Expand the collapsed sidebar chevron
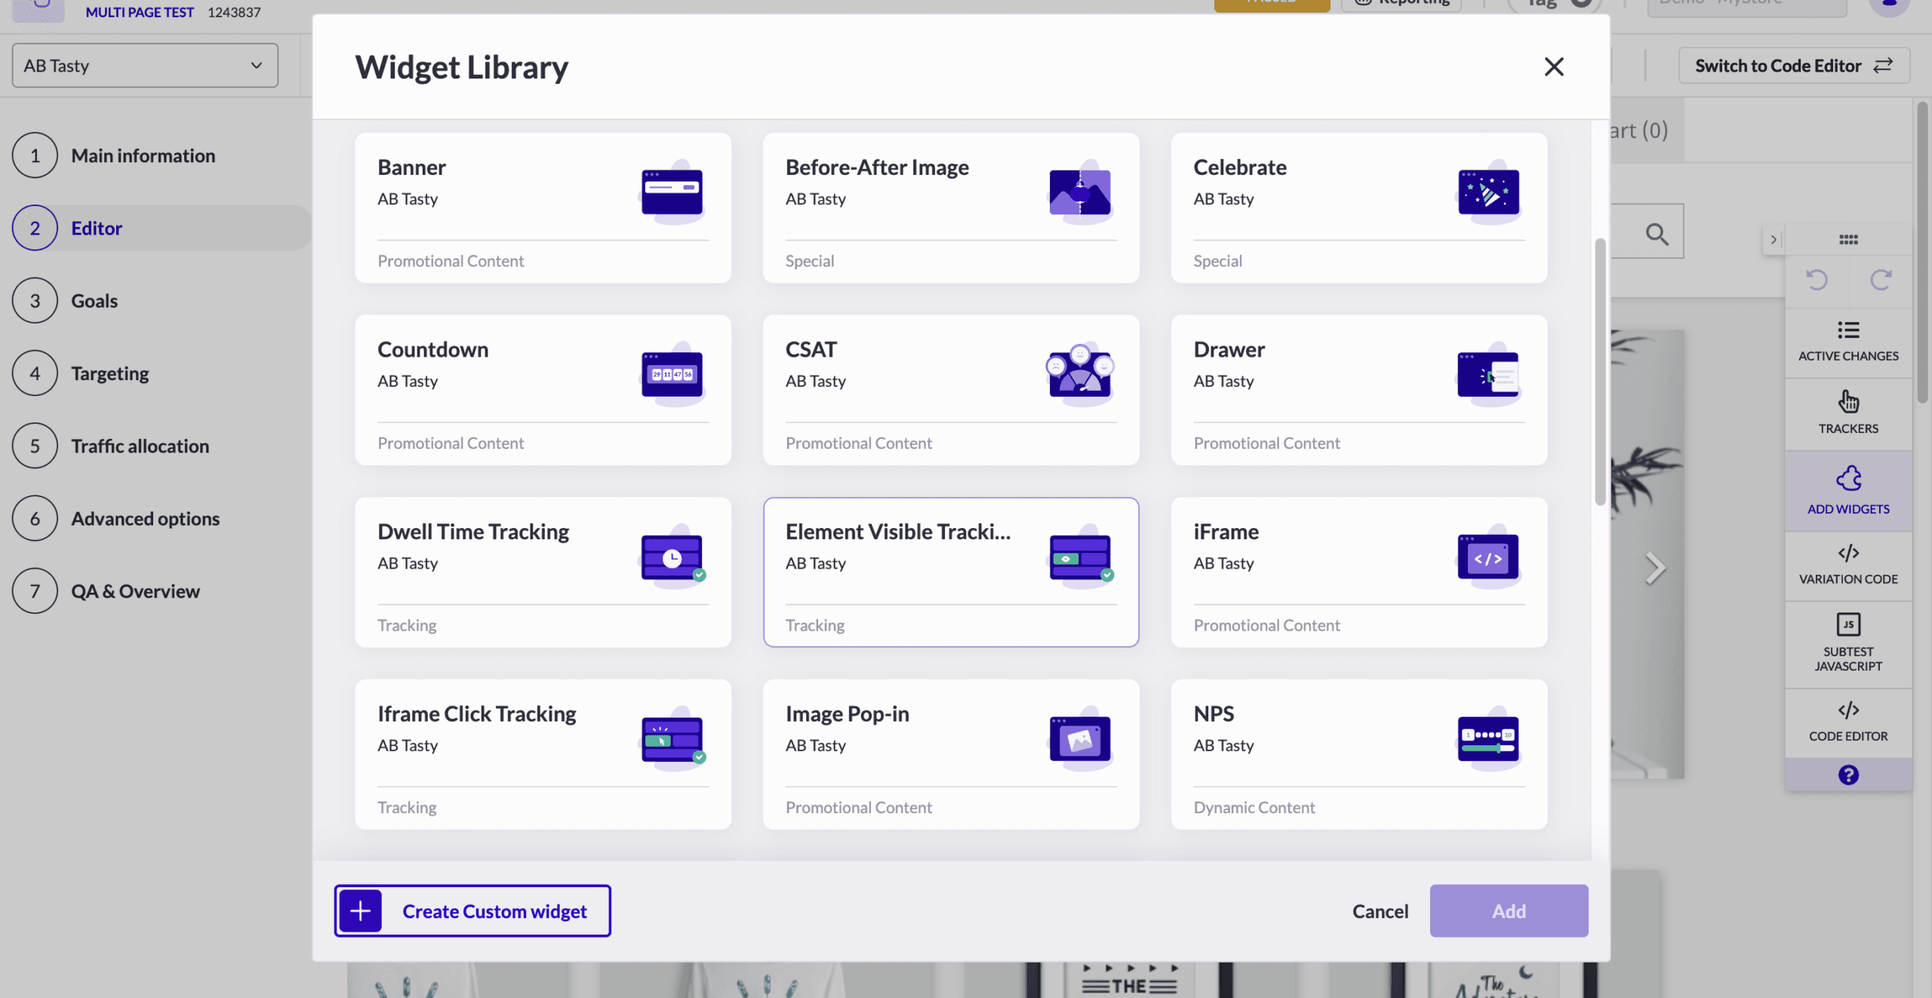Viewport: 1932px width, 998px height. point(1773,240)
